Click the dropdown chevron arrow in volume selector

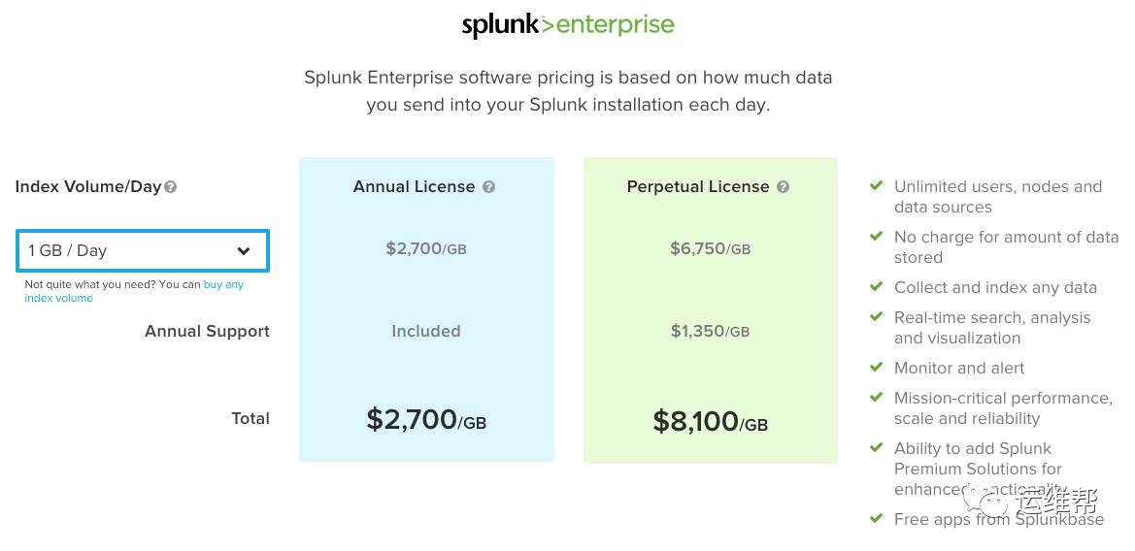click(244, 251)
